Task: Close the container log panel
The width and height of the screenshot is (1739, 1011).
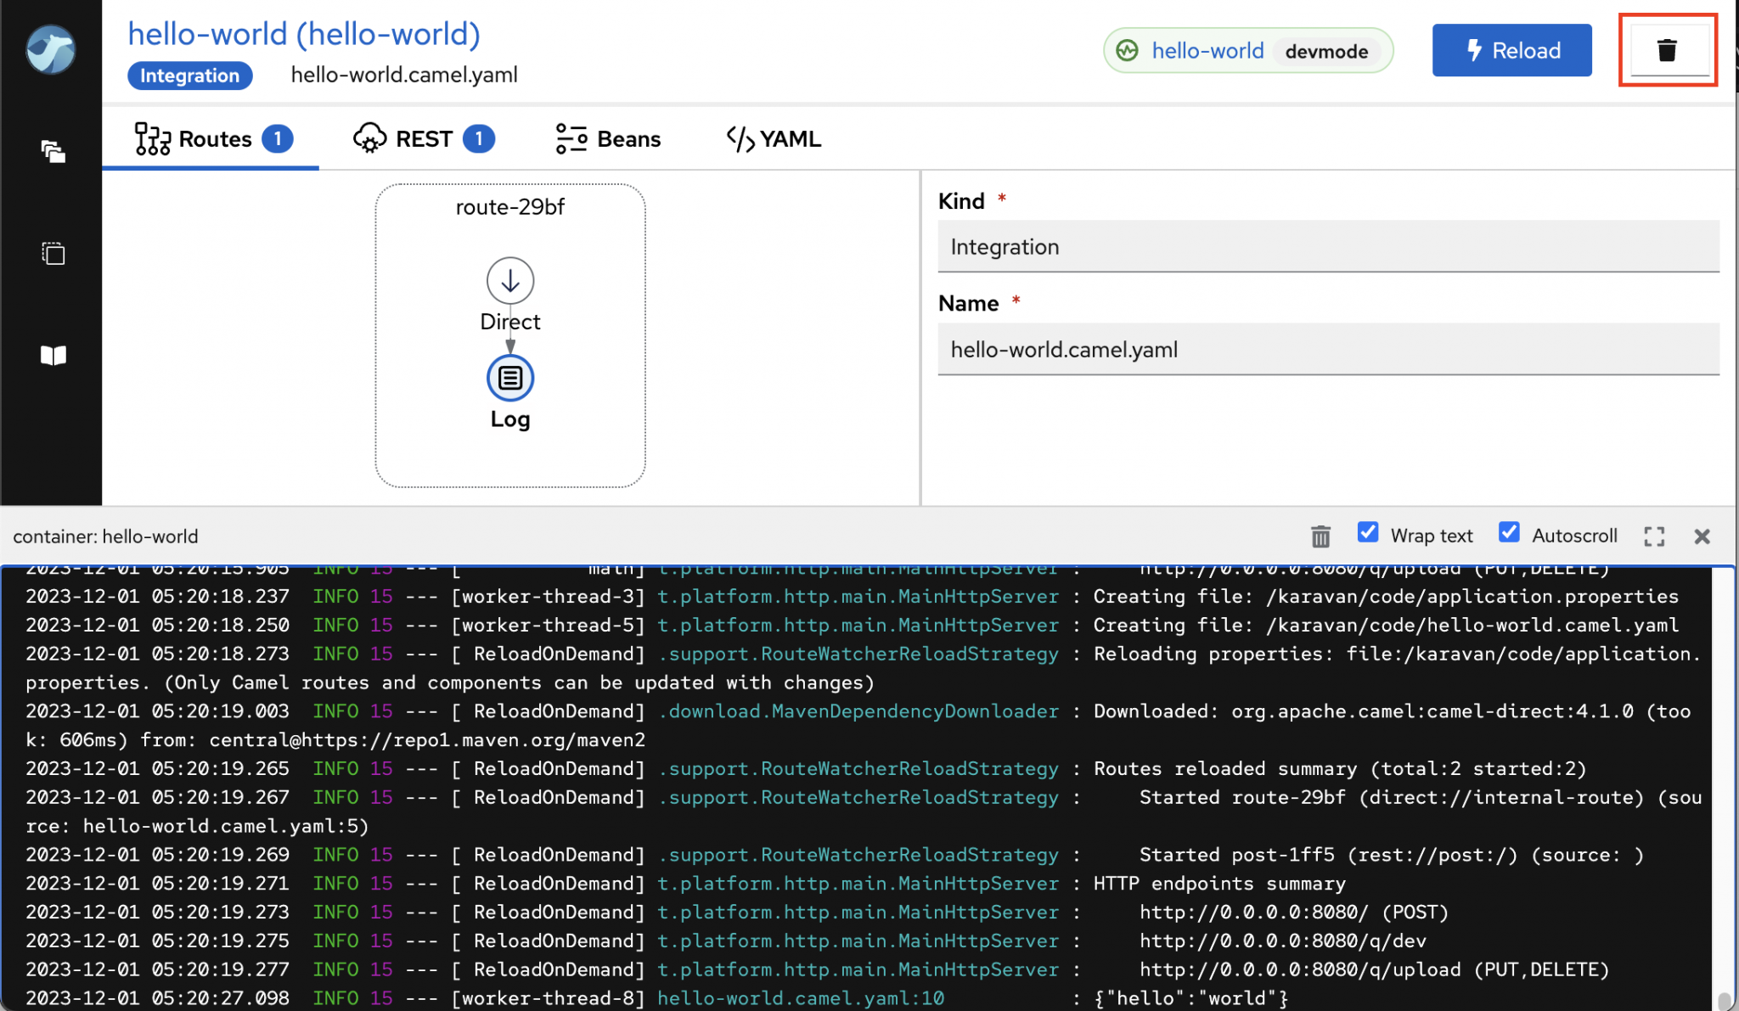Action: pos(1702,536)
